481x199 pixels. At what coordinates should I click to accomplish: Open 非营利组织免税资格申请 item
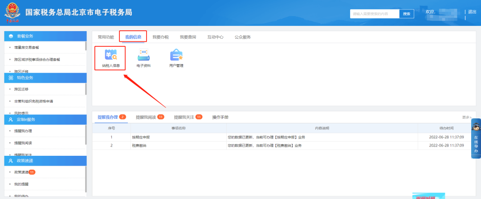coord(33,101)
